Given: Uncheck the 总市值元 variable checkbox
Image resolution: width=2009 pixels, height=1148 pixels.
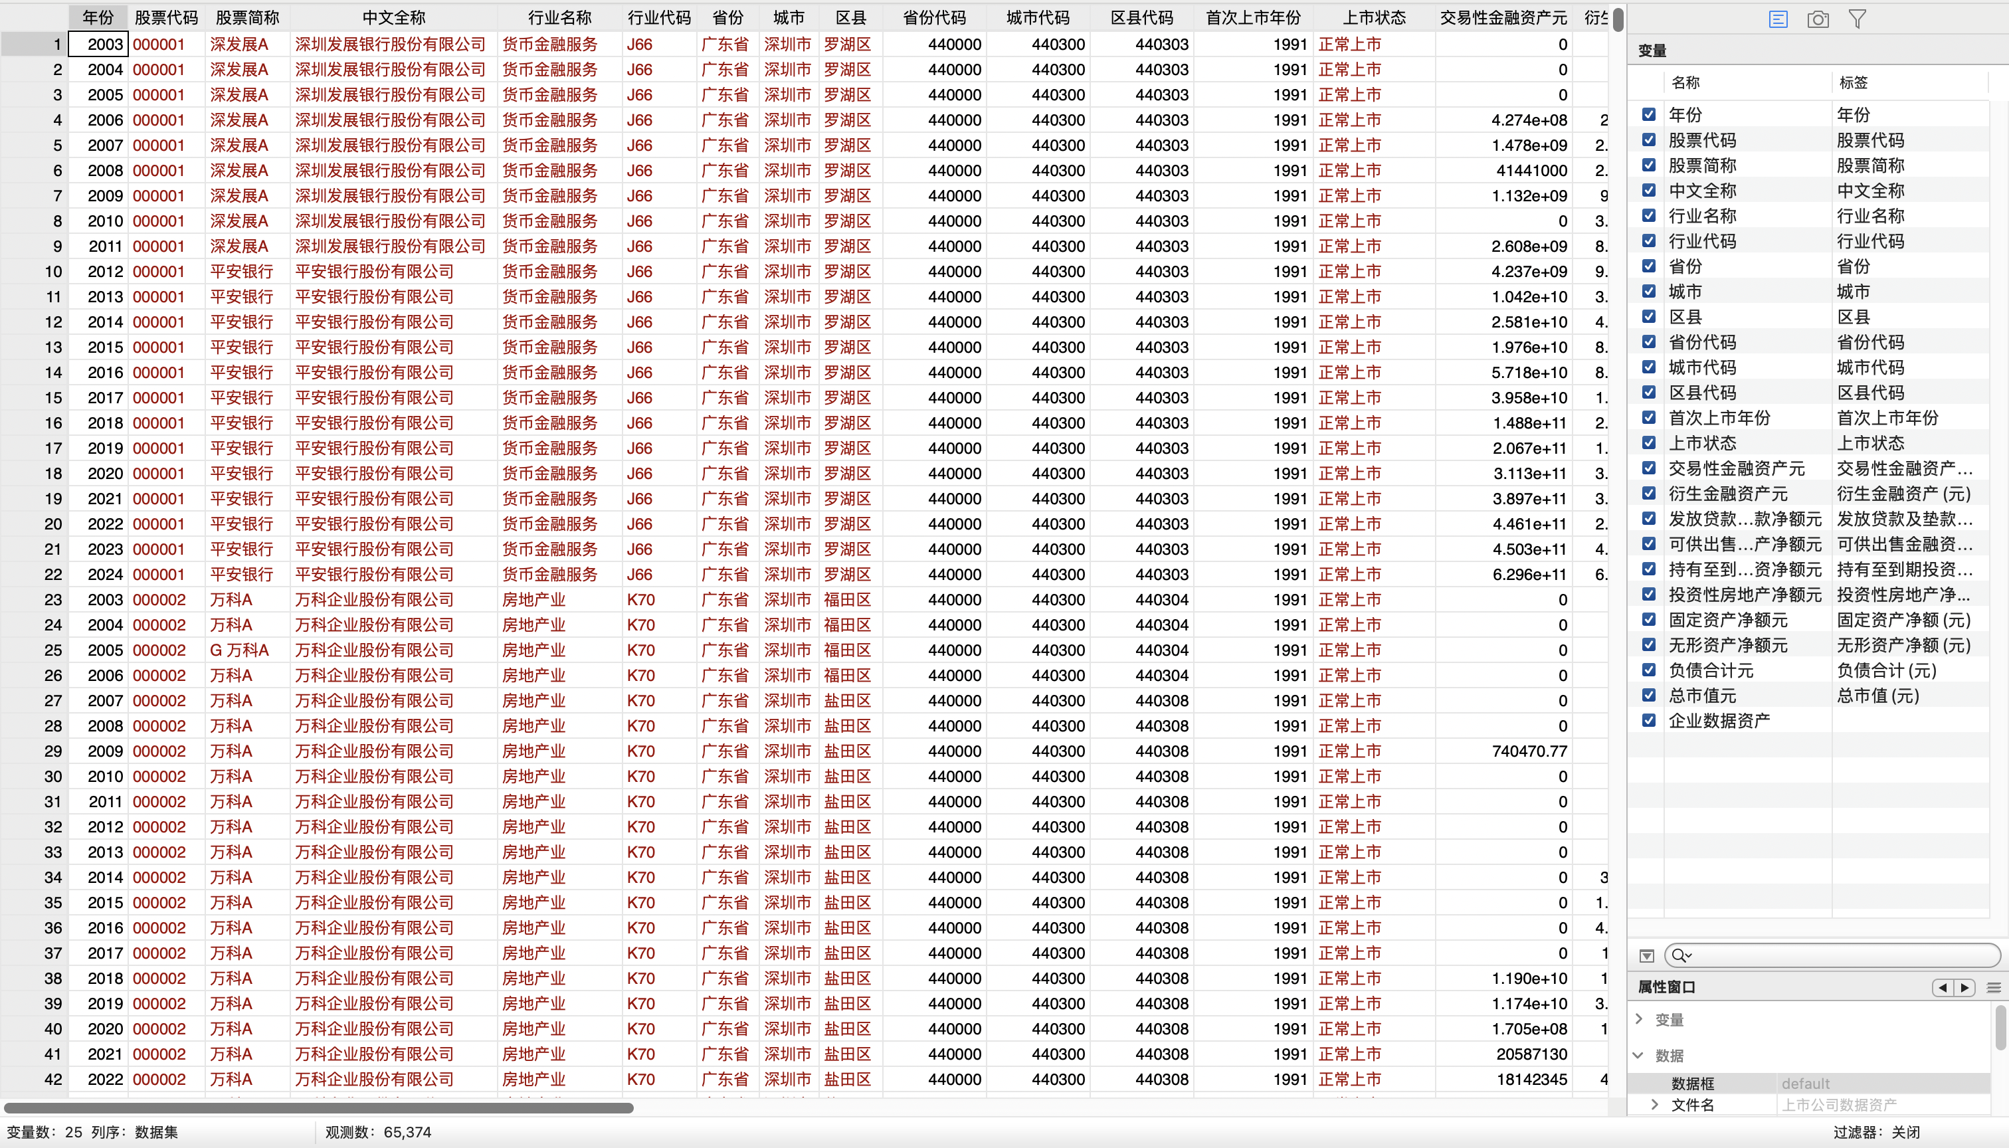Looking at the screenshot, I should click(x=1649, y=695).
